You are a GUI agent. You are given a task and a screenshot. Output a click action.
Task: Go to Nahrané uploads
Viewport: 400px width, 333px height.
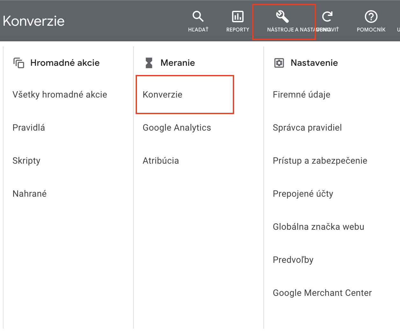(30, 194)
